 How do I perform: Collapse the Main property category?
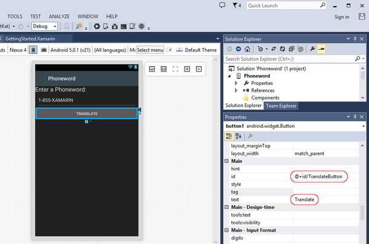click(x=226, y=161)
